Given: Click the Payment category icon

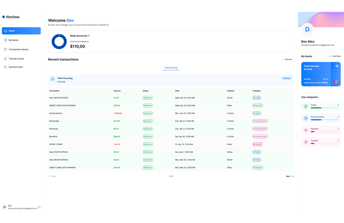Looking at the screenshot, I should click(x=306, y=130).
